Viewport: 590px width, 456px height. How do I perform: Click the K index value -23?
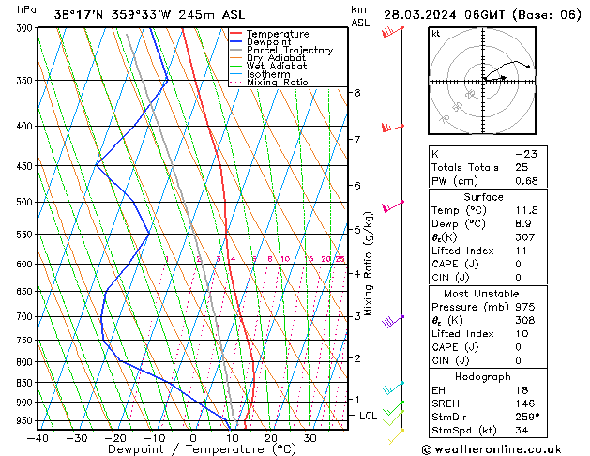point(526,154)
